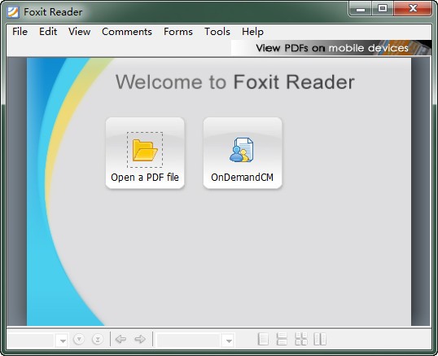Expand the page number dropdown arrow
This screenshot has height=356, width=438.
click(63, 340)
